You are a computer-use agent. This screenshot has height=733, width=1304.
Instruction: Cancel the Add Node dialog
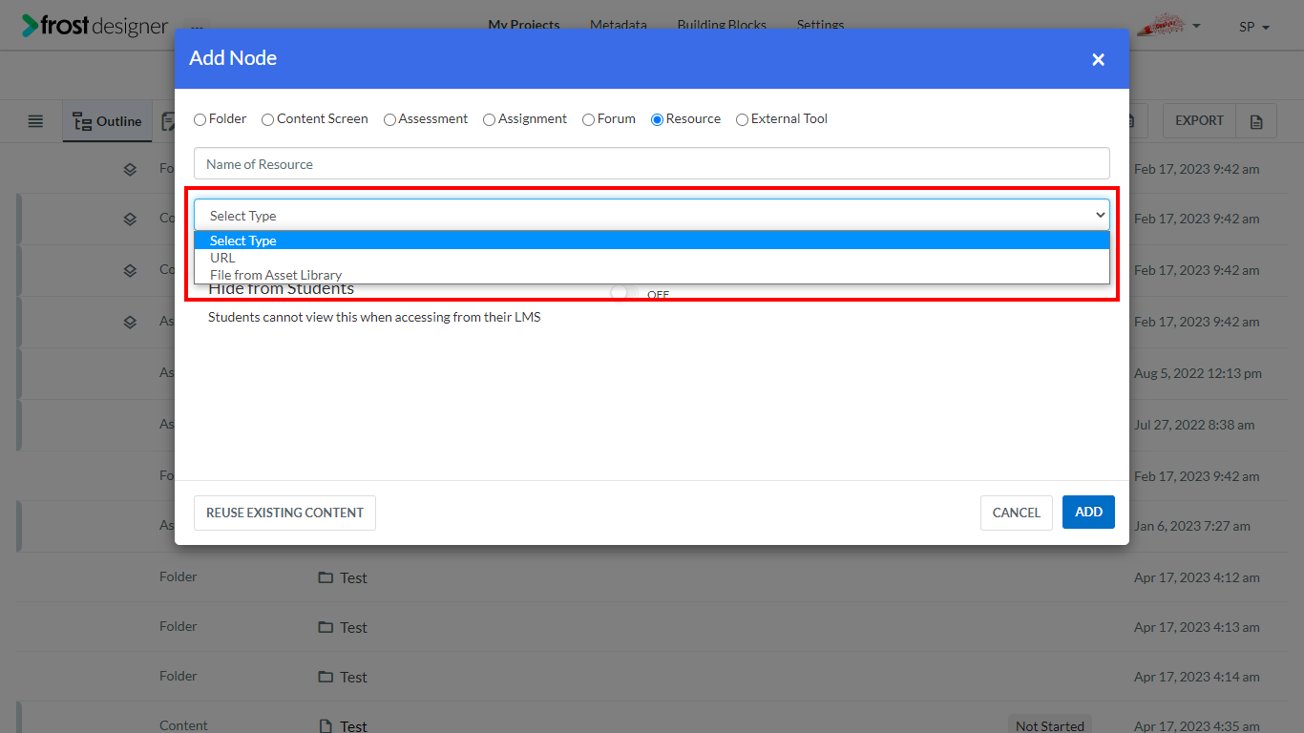(1016, 513)
